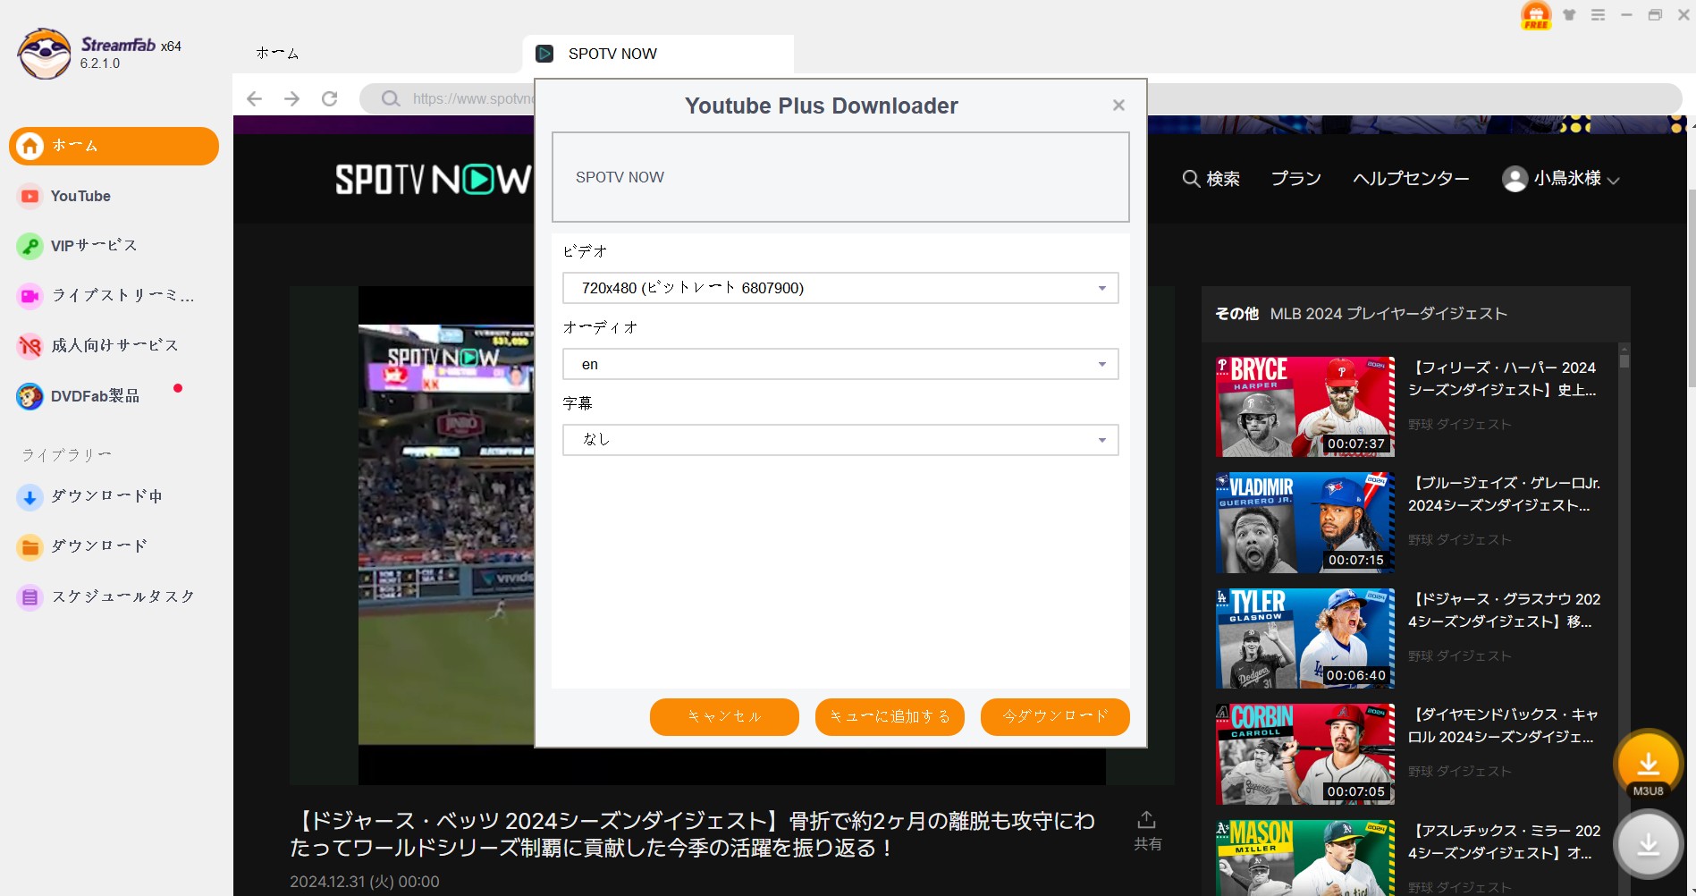This screenshot has width=1696, height=896.
Task: Click the 今ダウンロード button
Action: [x=1055, y=717]
